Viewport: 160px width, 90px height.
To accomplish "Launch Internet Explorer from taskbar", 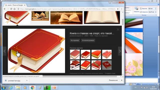I will tap(11, 88).
